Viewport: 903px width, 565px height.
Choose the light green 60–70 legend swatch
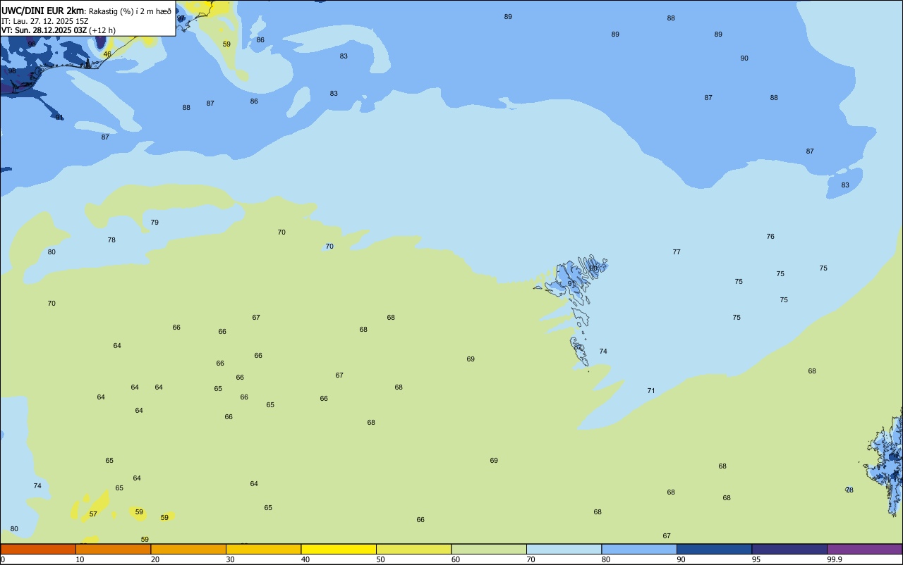(489, 549)
